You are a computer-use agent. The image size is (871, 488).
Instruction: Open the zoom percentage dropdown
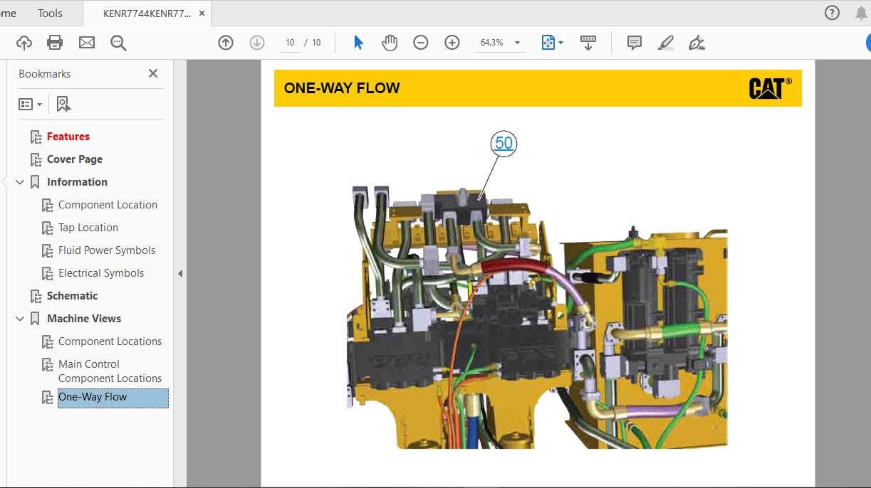pos(518,42)
